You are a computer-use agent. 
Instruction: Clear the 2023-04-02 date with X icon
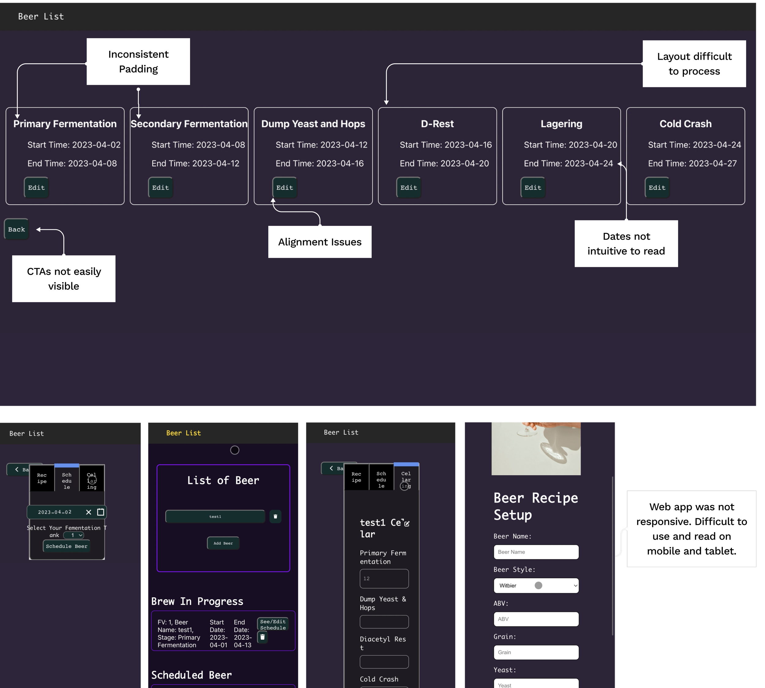[88, 512]
